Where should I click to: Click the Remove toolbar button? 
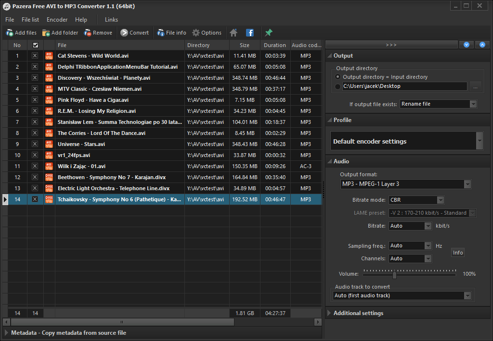coord(98,33)
